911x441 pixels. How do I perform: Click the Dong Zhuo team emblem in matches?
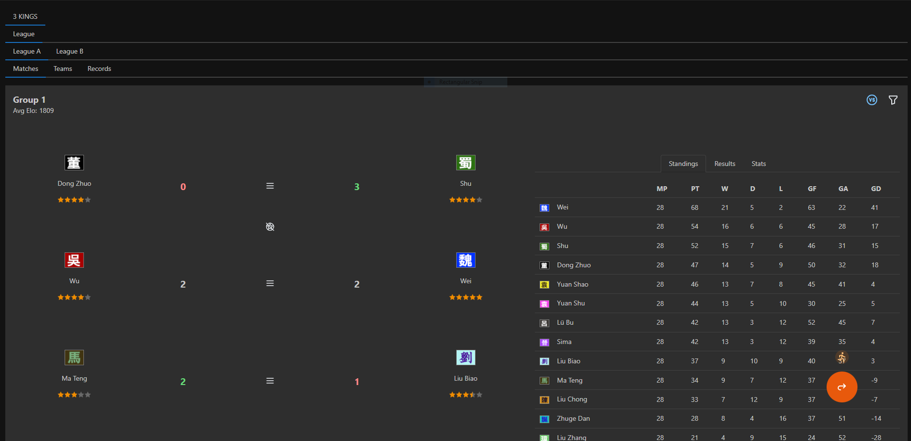click(74, 163)
